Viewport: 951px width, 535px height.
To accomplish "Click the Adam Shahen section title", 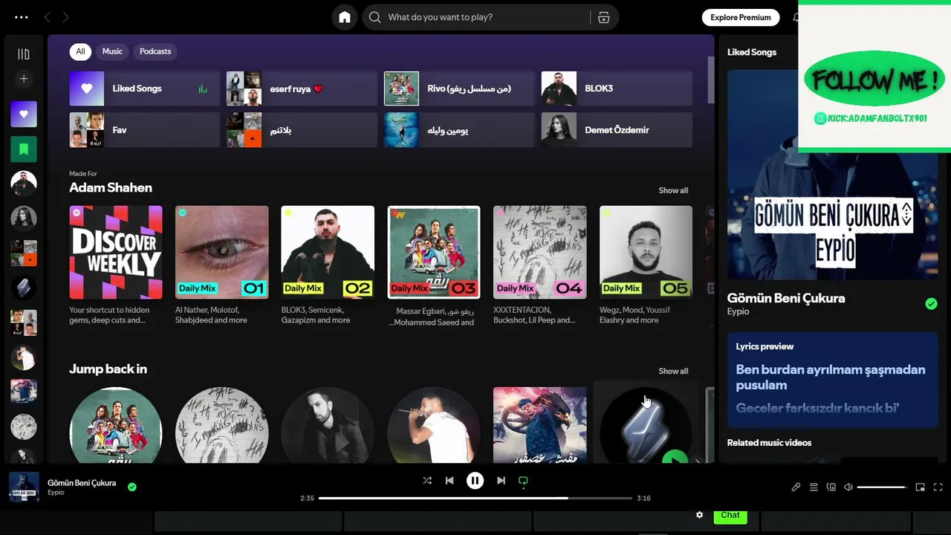I will (111, 188).
